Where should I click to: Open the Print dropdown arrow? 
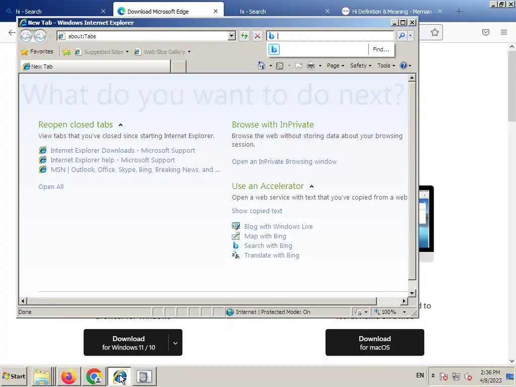(x=320, y=66)
